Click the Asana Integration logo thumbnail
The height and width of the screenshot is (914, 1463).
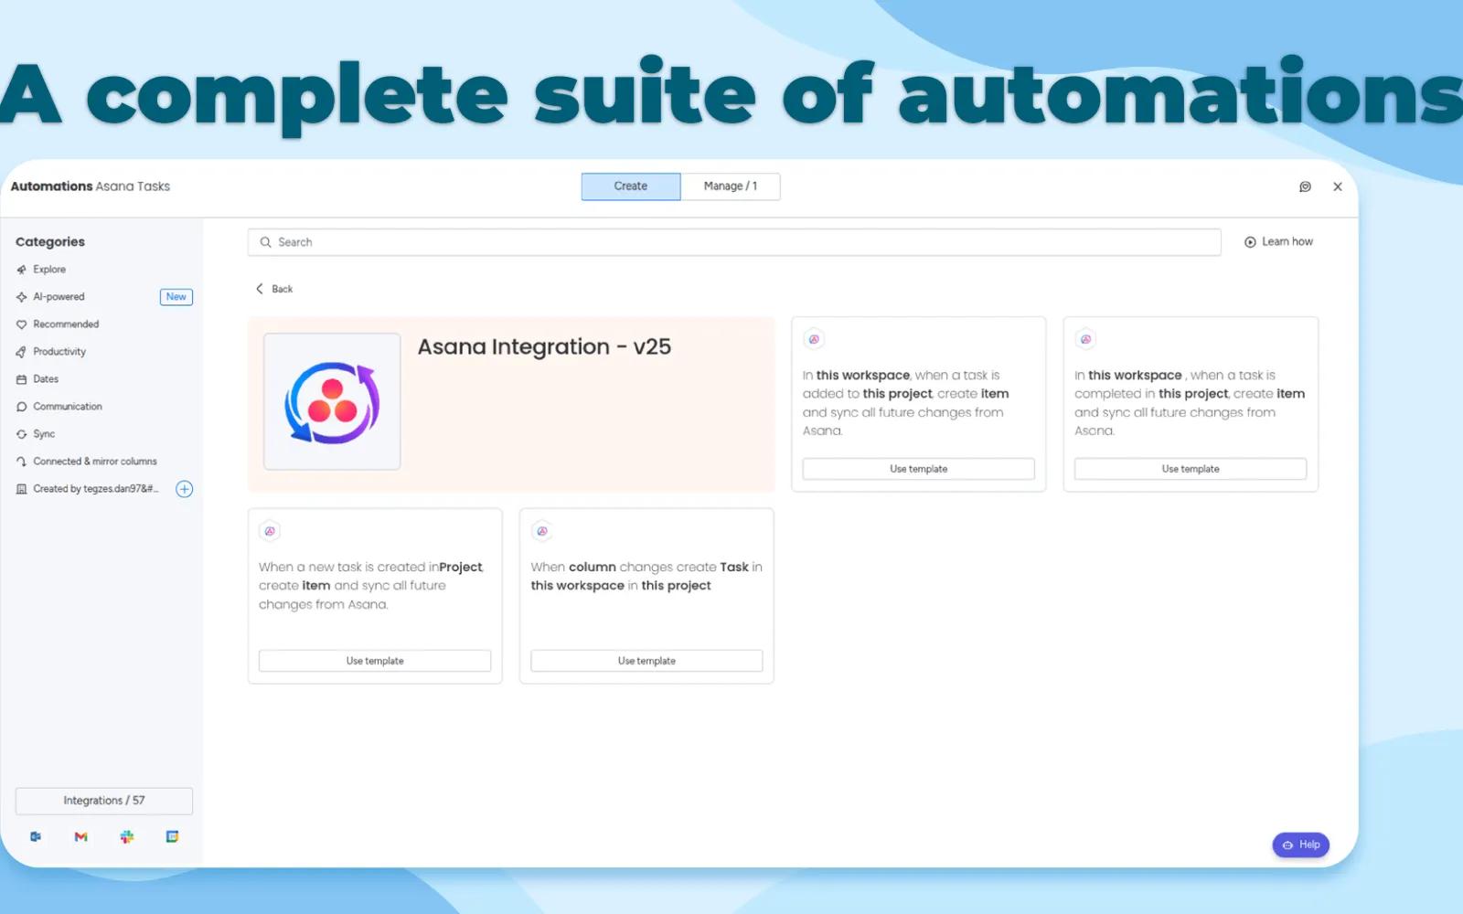(x=332, y=402)
